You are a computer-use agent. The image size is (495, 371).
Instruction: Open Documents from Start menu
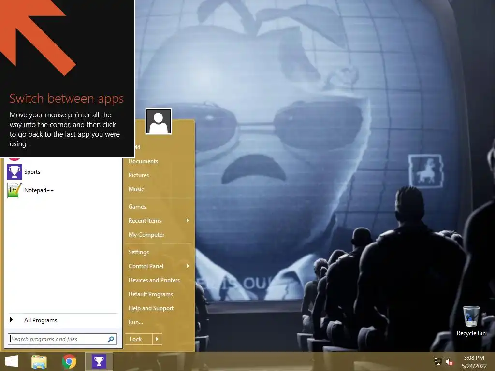pyautogui.click(x=143, y=161)
